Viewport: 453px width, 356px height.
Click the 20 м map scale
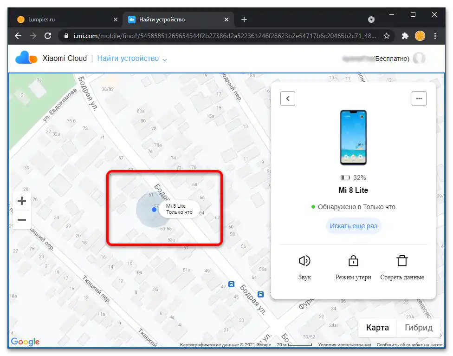pos(294,345)
